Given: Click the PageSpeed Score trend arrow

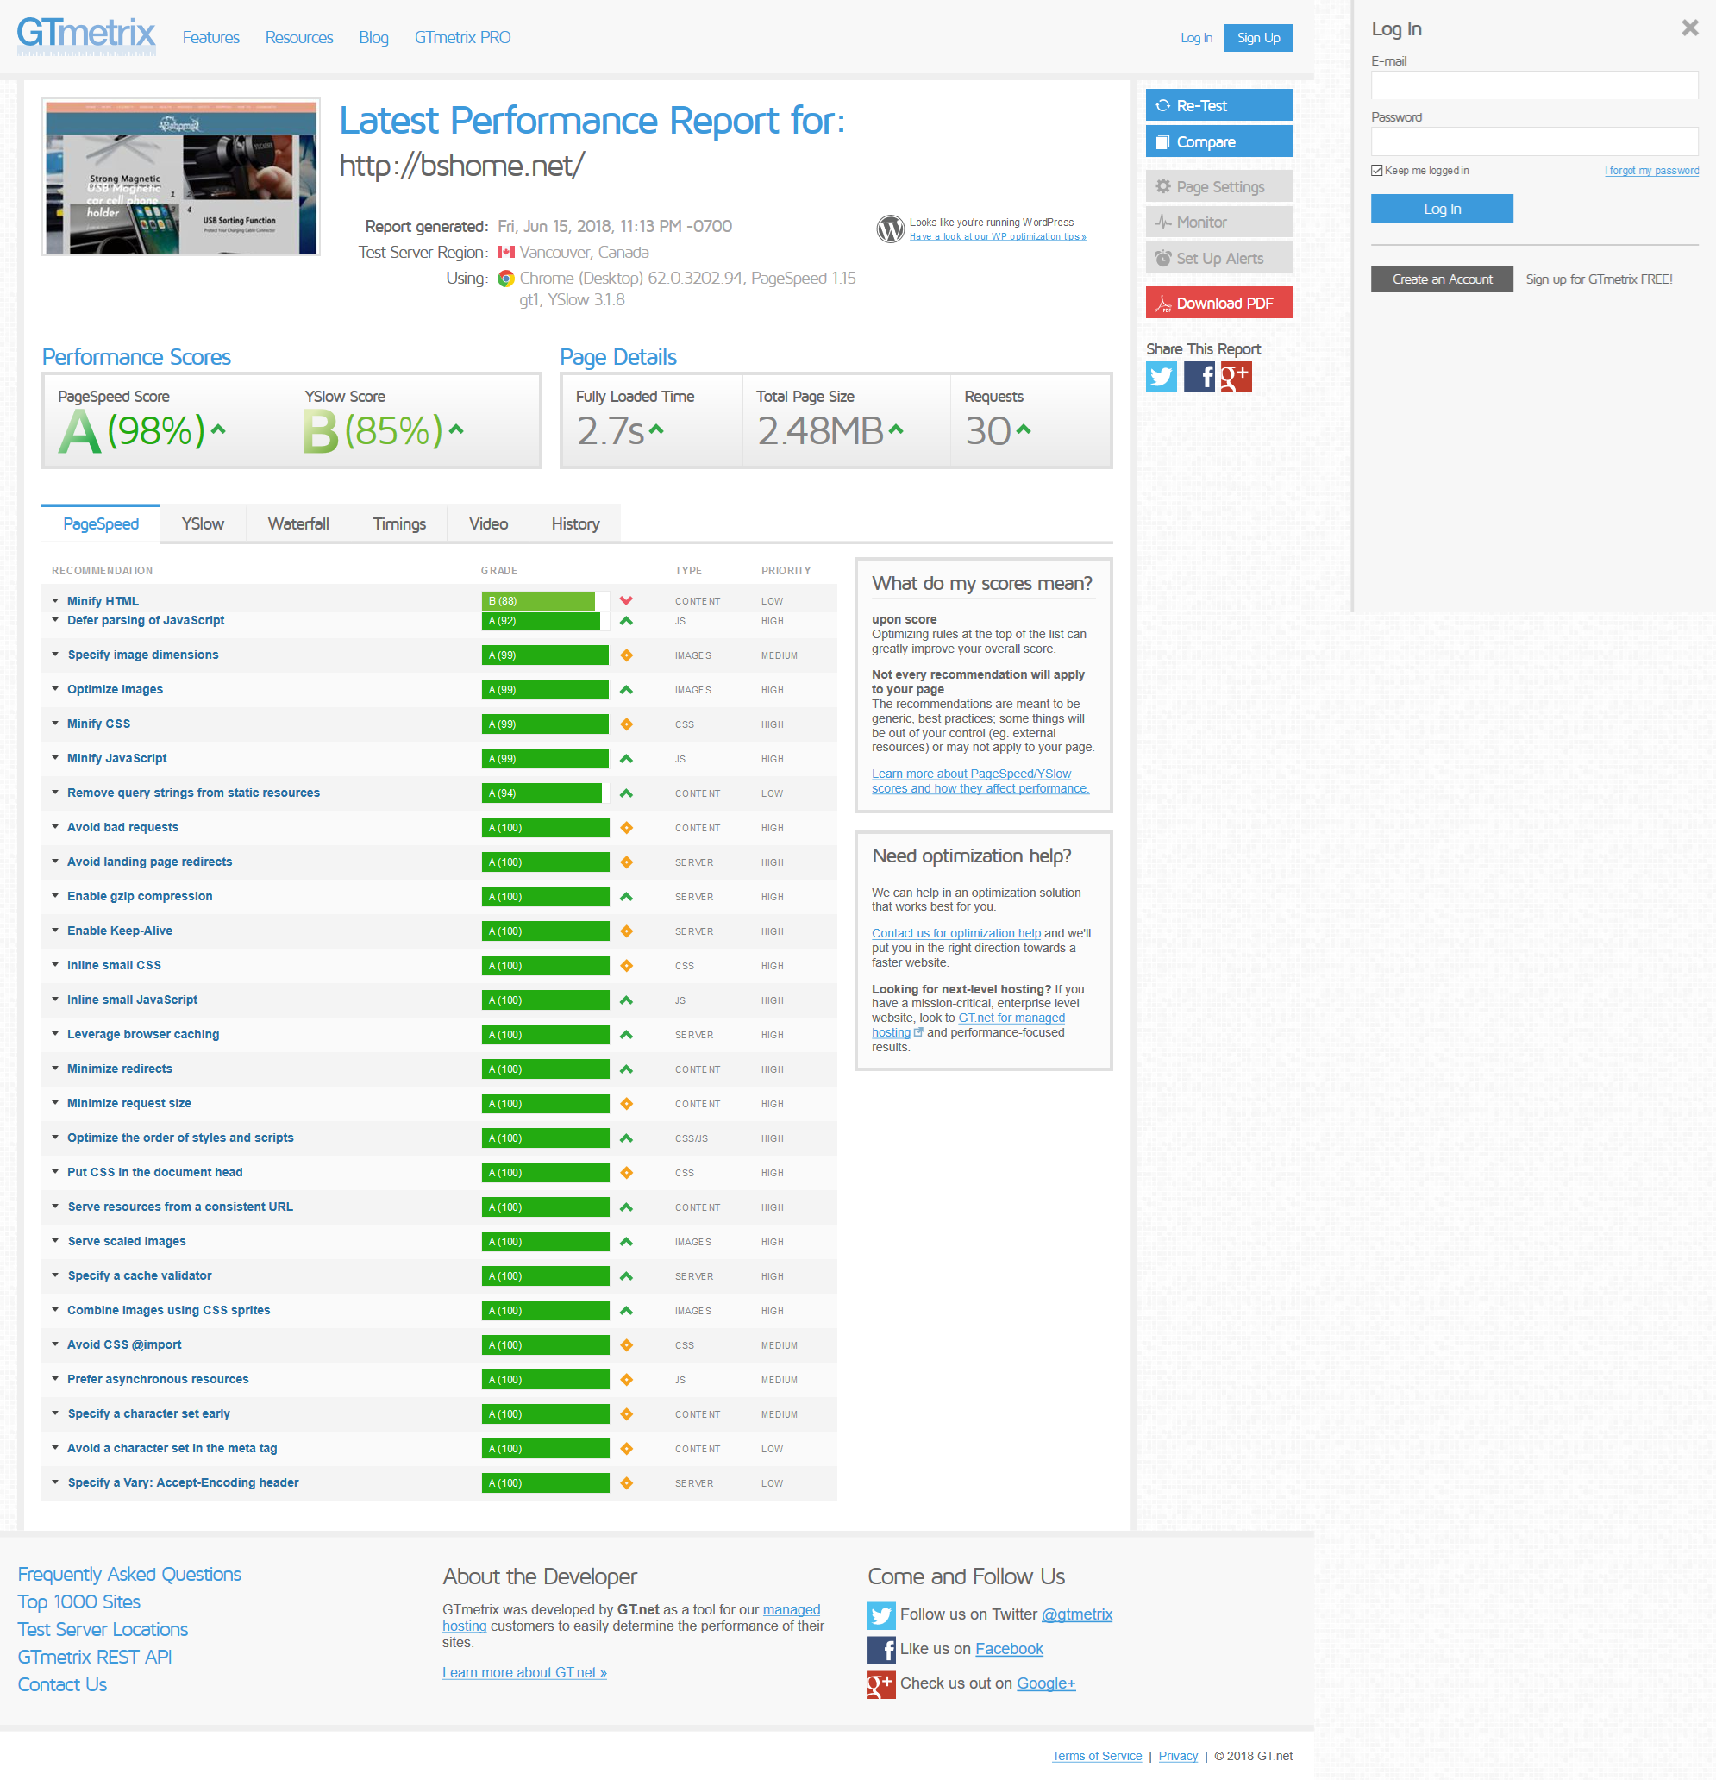Looking at the screenshot, I should click(218, 429).
